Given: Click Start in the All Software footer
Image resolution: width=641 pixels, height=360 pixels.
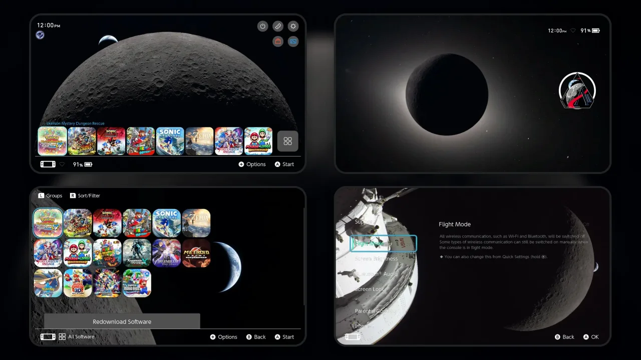Looking at the screenshot, I should pyautogui.click(x=284, y=336).
